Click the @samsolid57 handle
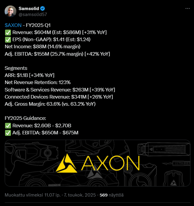This screenshot has height=206, width=194. (x=33, y=14)
